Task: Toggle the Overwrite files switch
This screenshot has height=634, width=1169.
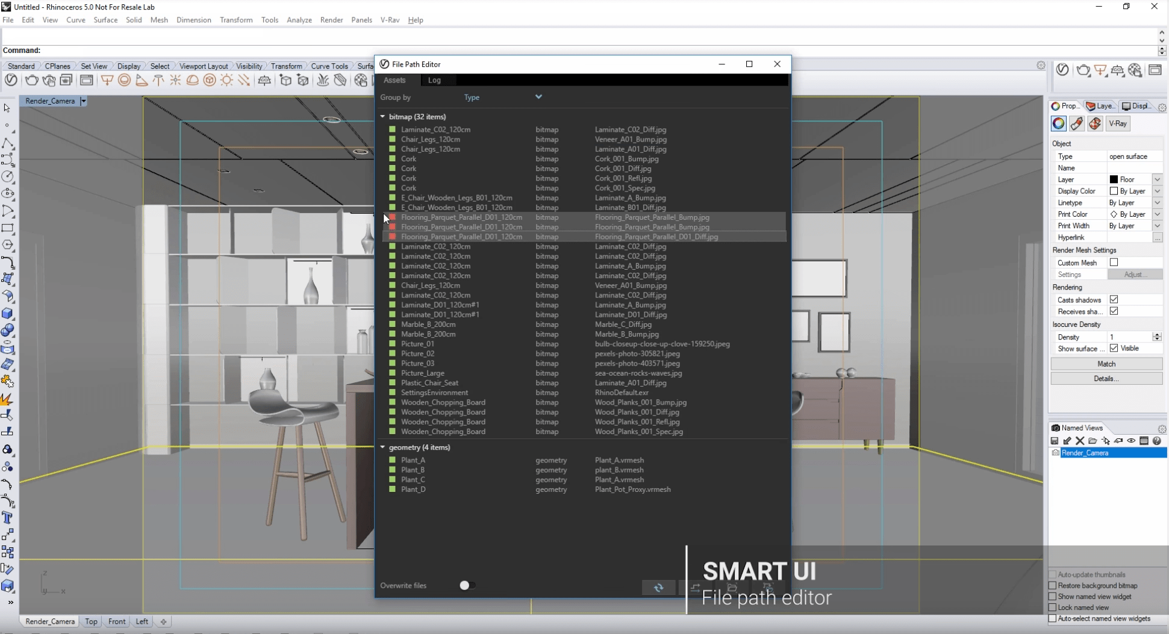Action: [467, 585]
